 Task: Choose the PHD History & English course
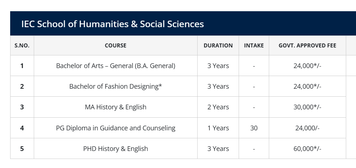tap(116, 149)
